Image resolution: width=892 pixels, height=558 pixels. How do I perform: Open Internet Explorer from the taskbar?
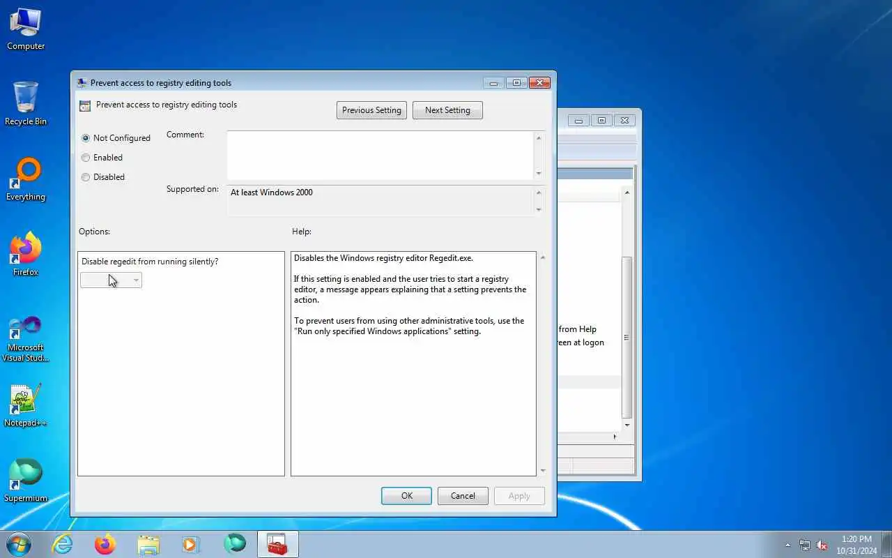coord(63,544)
